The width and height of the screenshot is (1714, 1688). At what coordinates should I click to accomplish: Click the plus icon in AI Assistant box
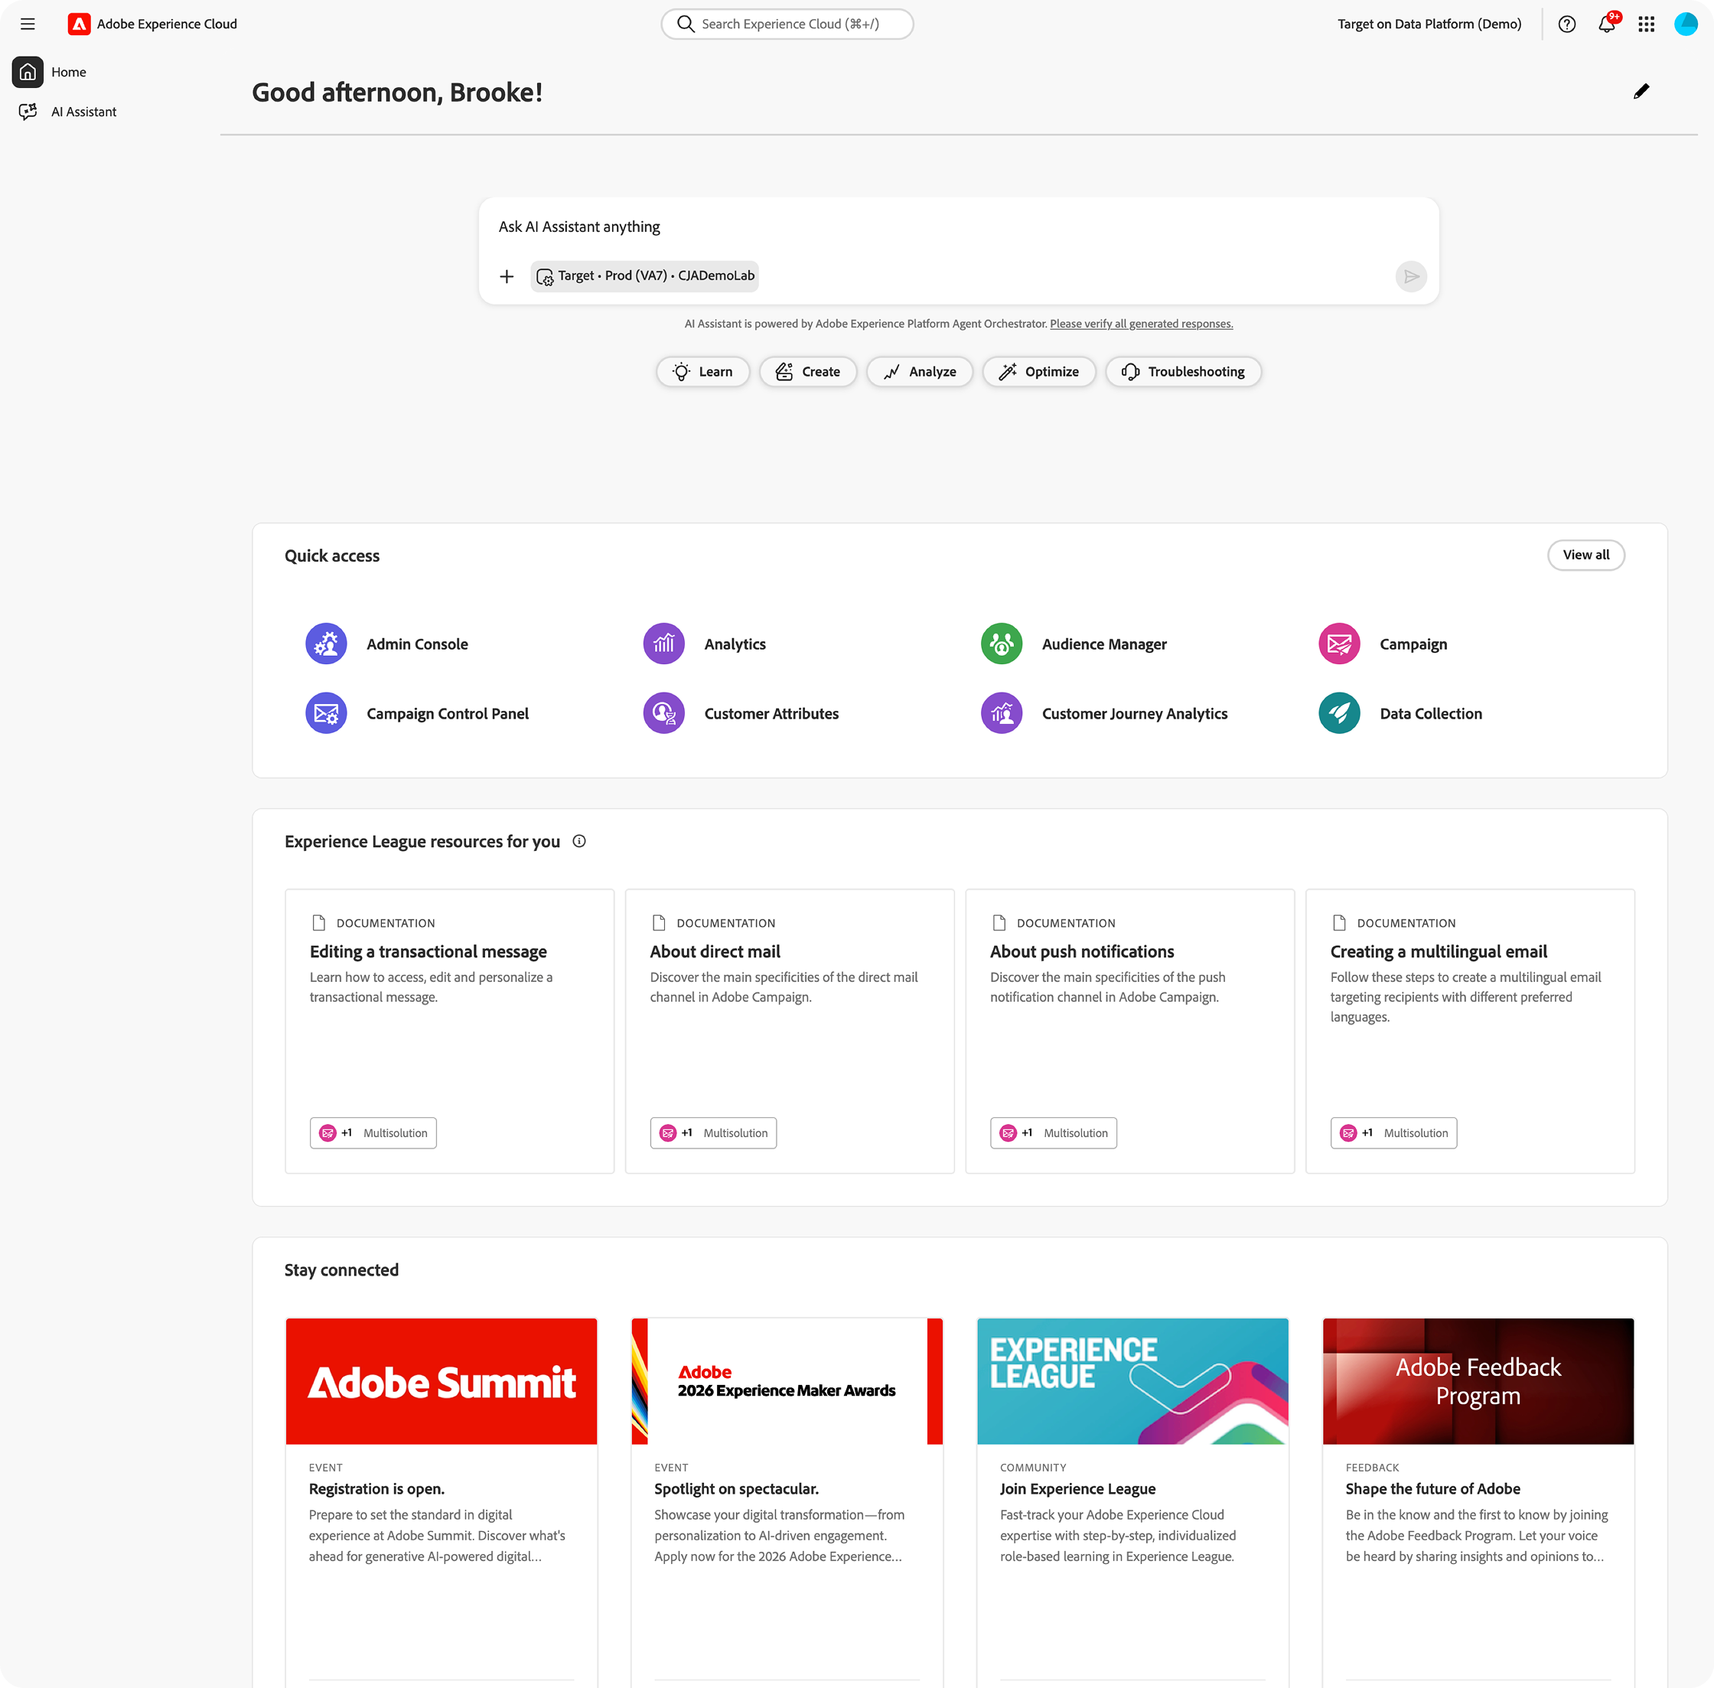click(x=507, y=276)
